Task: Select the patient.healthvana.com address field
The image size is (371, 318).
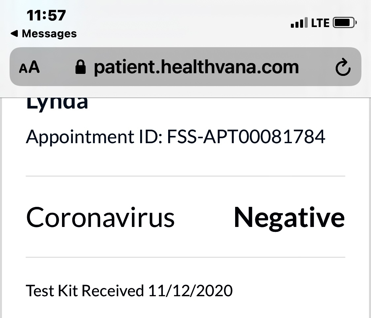Action: (x=197, y=67)
